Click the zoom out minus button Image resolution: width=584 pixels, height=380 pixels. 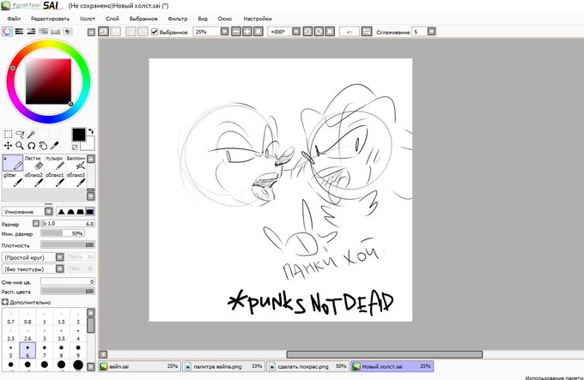pos(236,32)
